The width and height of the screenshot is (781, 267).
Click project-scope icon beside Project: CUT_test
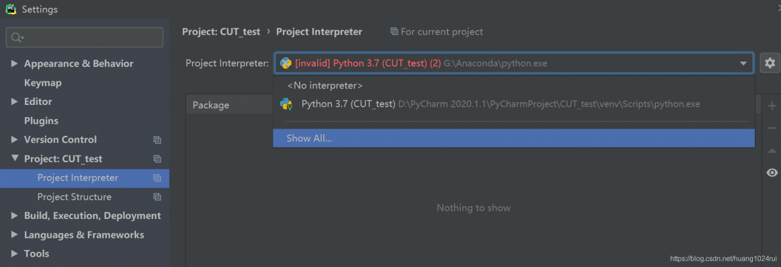(x=157, y=158)
